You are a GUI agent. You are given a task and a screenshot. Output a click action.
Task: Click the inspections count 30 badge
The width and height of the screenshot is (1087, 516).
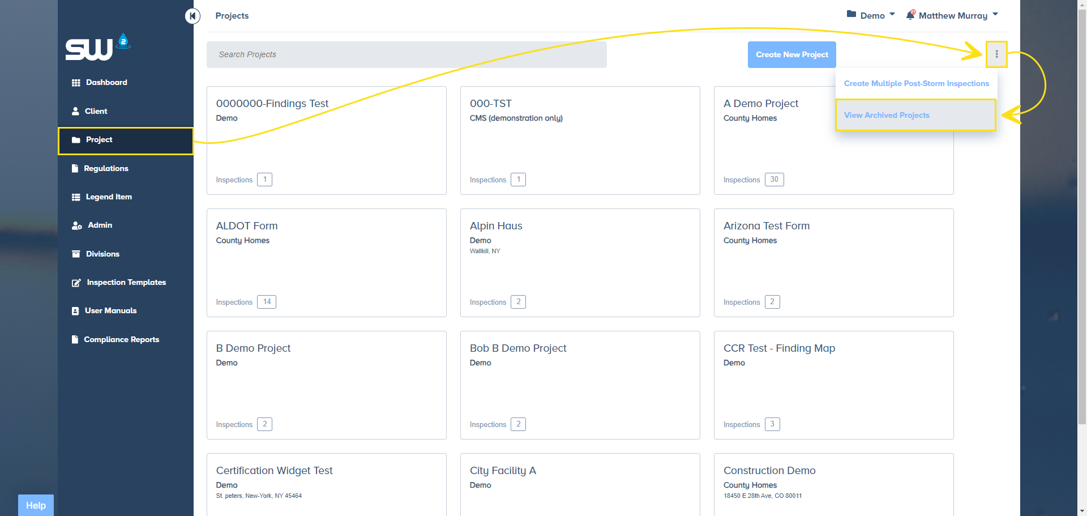click(774, 180)
